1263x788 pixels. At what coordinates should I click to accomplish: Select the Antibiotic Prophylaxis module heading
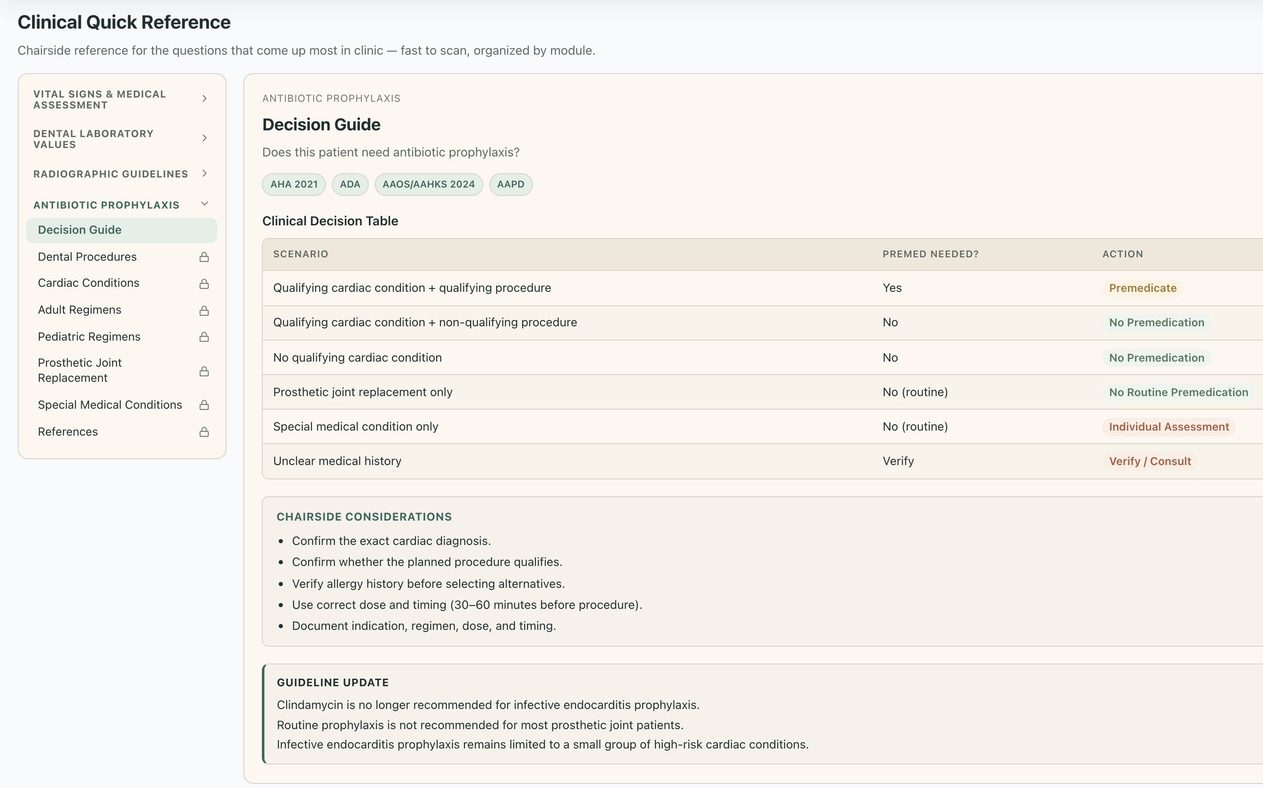122,205
